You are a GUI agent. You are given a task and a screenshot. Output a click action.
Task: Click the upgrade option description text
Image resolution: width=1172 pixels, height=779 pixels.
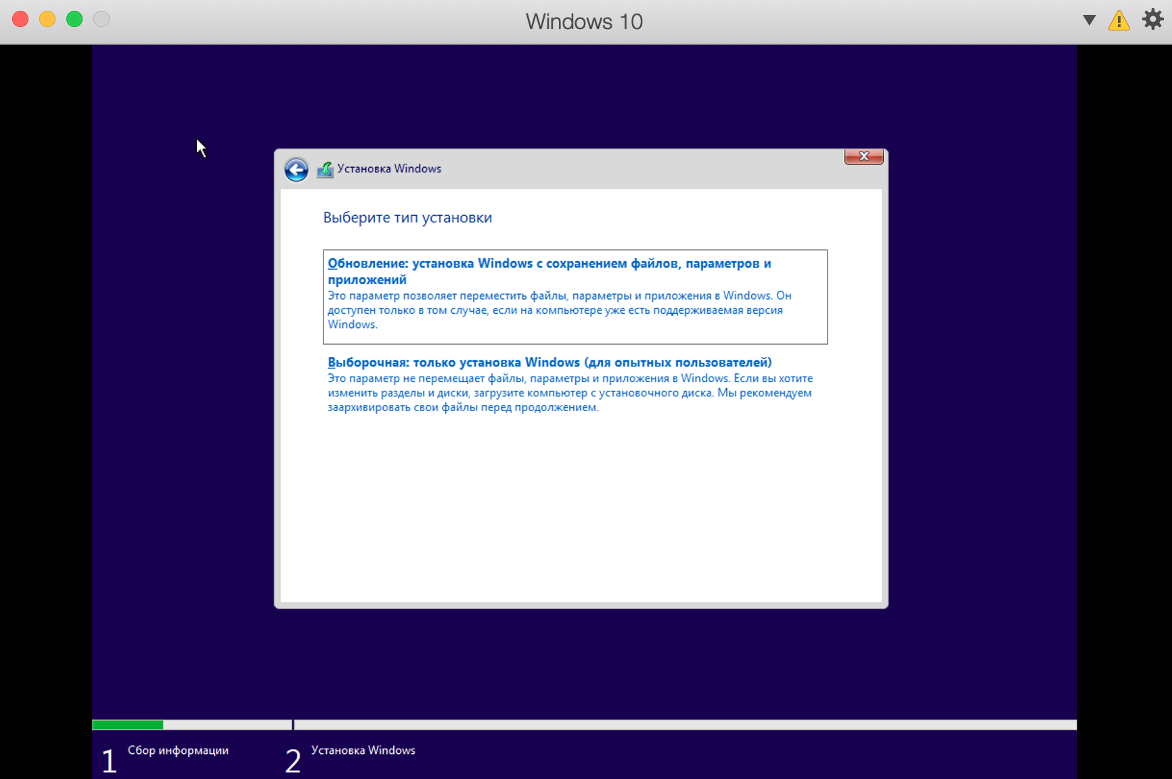click(560, 310)
